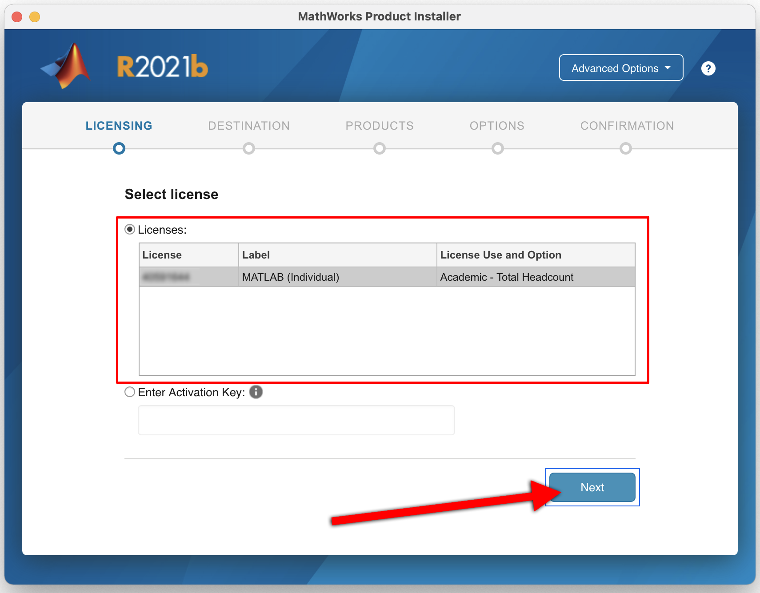
Task: Click the Activation Key info icon
Action: (x=256, y=392)
